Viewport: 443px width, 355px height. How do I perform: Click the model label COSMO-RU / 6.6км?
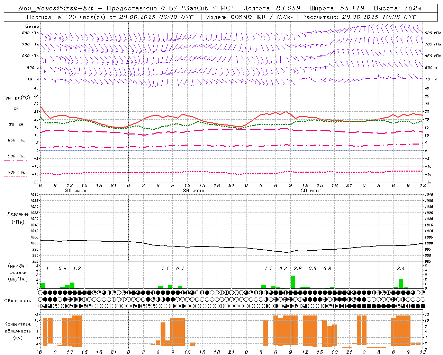[261, 17]
